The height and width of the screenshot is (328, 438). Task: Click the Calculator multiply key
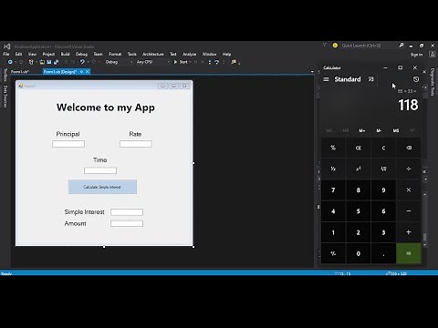tap(409, 190)
